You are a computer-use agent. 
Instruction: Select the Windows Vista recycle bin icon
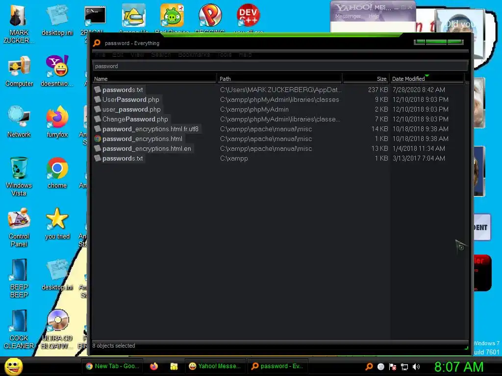coord(19,167)
